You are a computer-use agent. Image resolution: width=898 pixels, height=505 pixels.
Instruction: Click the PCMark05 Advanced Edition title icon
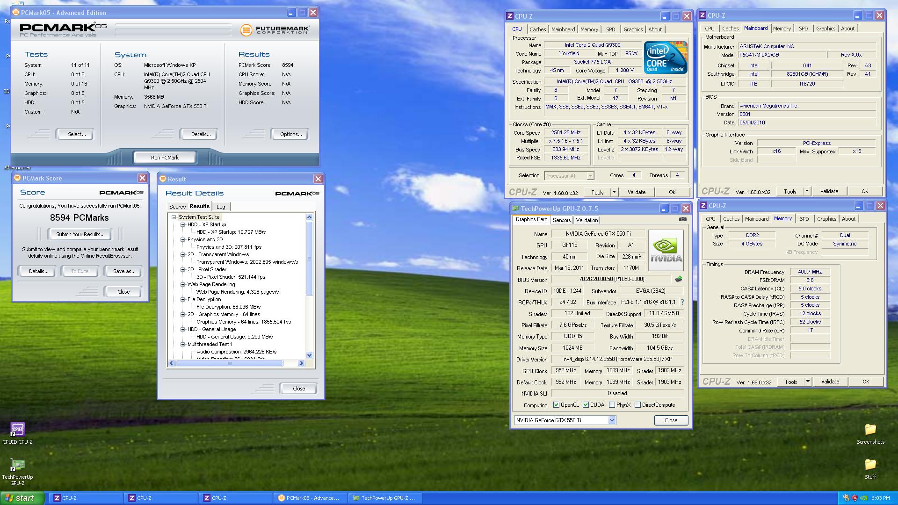tap(15, 13)
